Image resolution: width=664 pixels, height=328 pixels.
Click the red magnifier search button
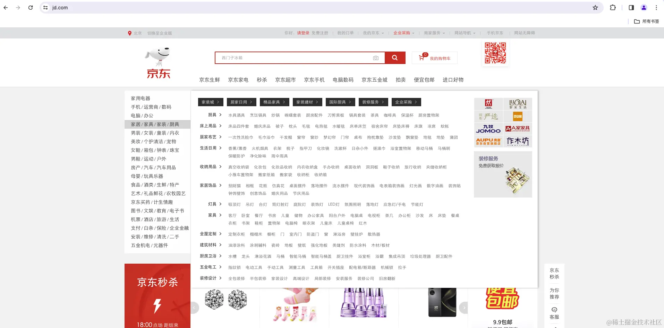tap(395, 58)
